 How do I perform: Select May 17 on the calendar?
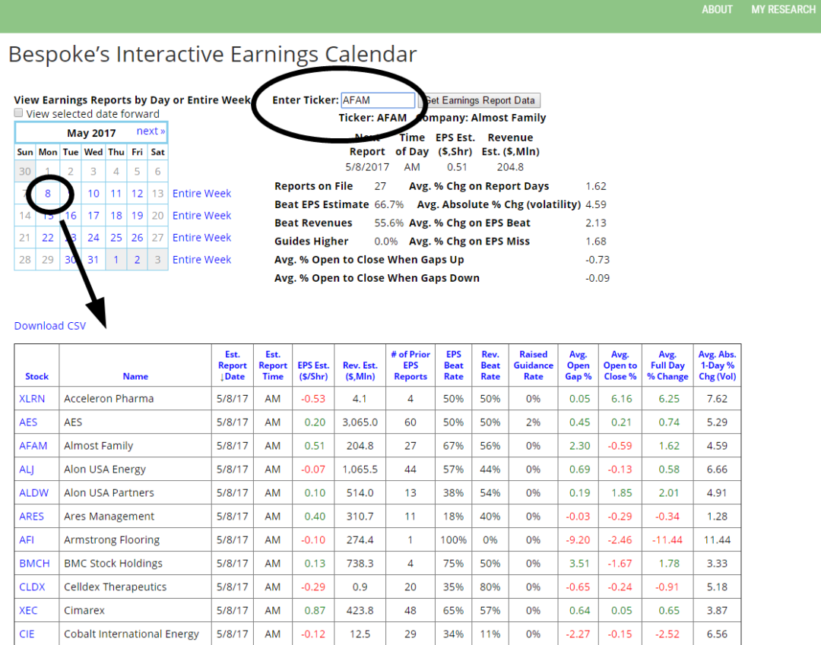click(93, 216)
